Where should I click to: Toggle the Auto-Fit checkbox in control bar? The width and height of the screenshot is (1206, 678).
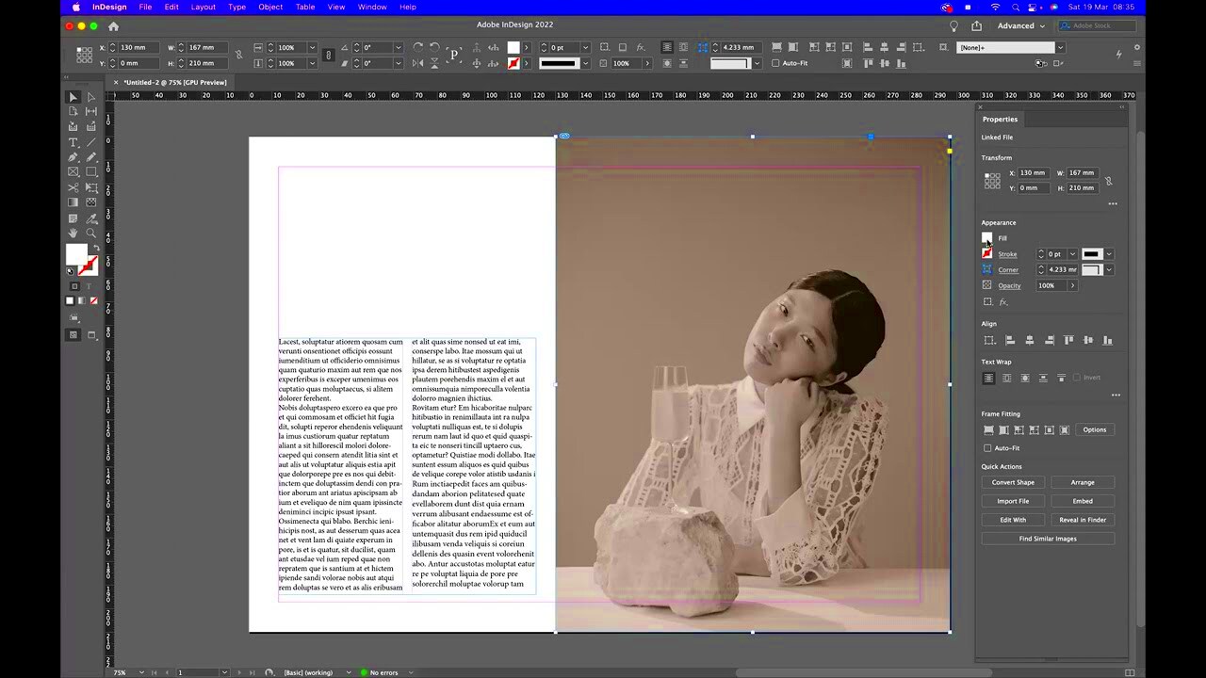click(x=775, y=63)
